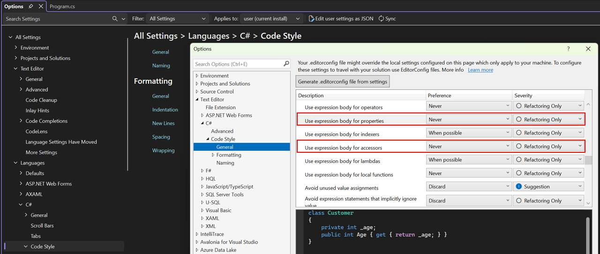The image size is (600, 254).
Task: Open Preference dropdown for expression body properties
Action: tap(469, 120)
